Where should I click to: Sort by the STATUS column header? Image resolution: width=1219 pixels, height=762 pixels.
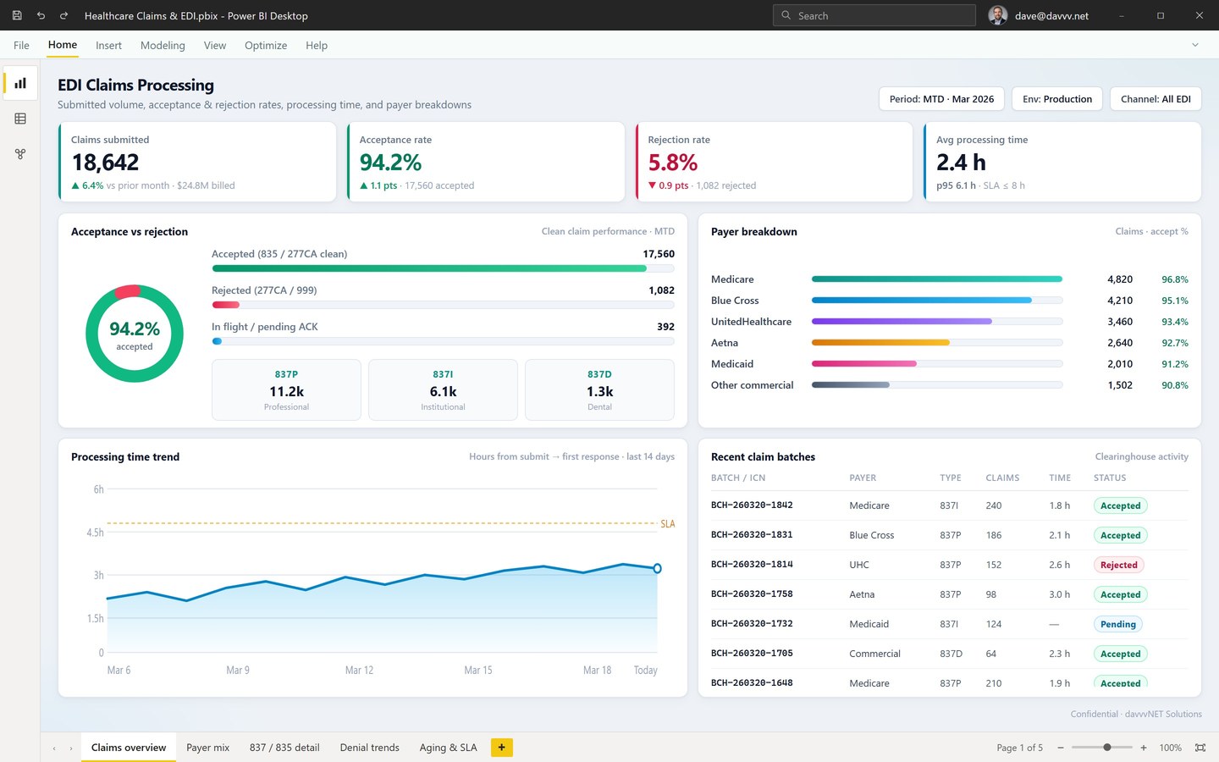point(1110,478)
